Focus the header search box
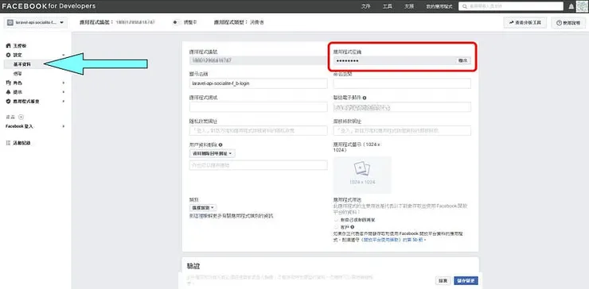Viewport: 589px width, 289px height. (511, 6)
